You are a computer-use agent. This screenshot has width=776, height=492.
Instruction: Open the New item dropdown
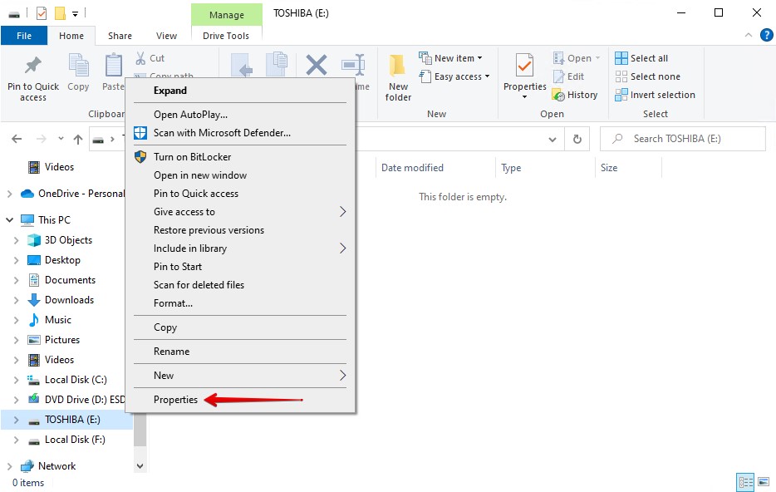[451, 58]
